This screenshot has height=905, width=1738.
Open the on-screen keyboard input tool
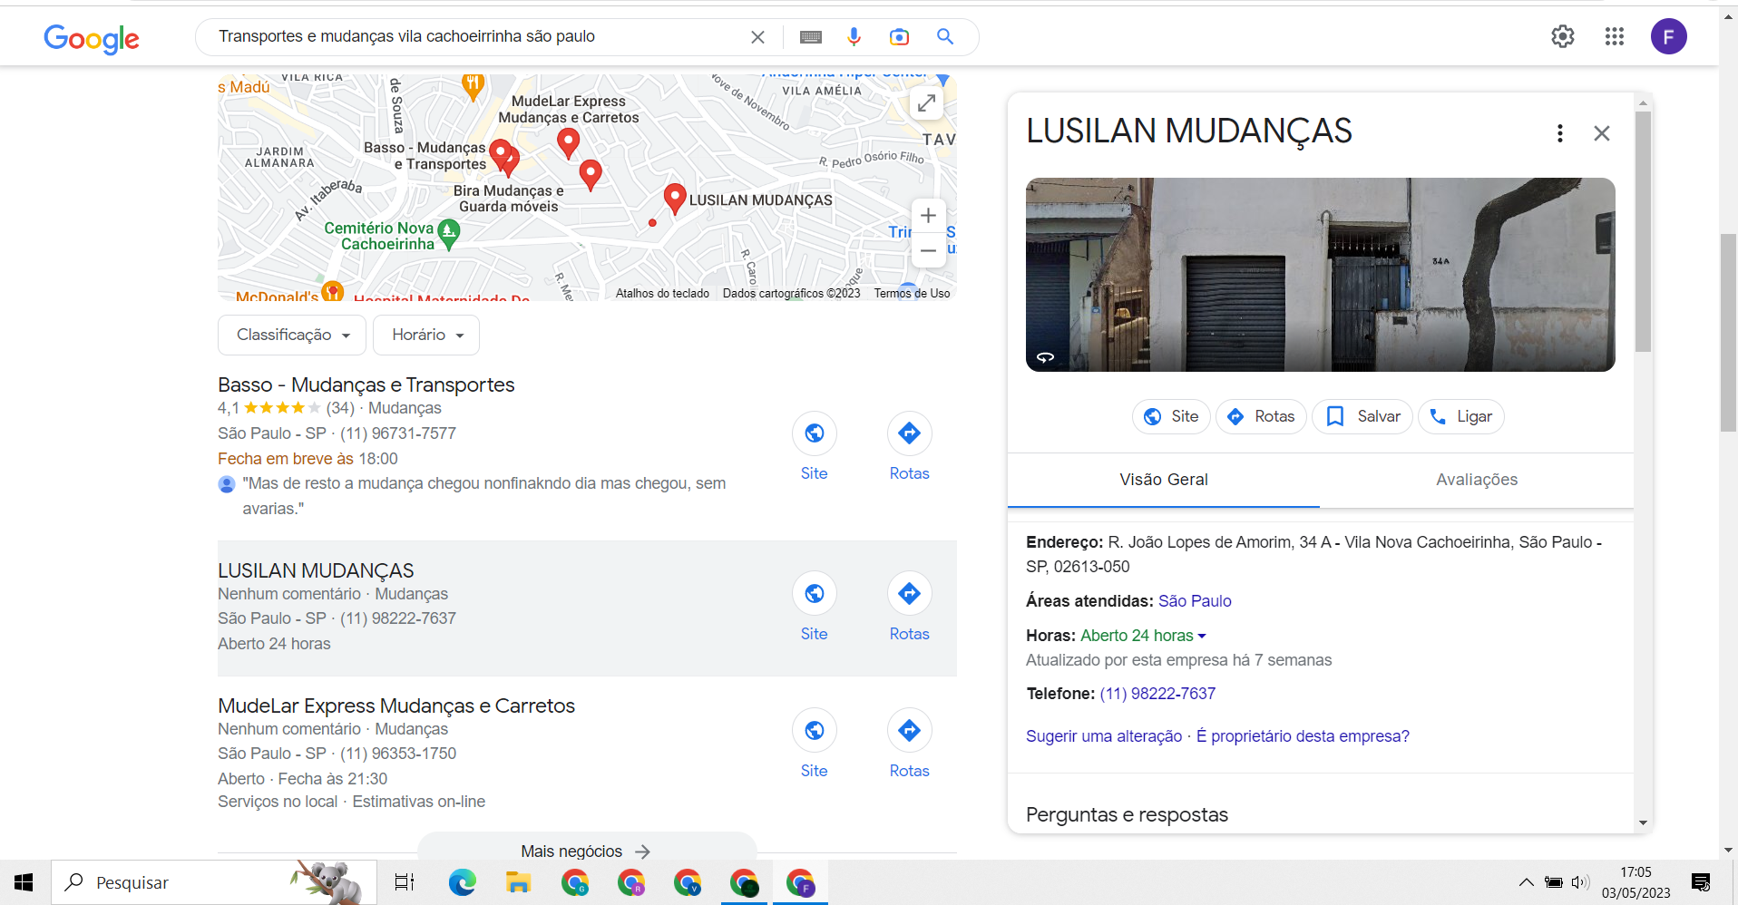point(811,37)
